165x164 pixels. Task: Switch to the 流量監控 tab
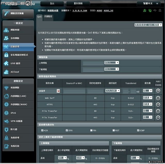[x=48, y=16]
